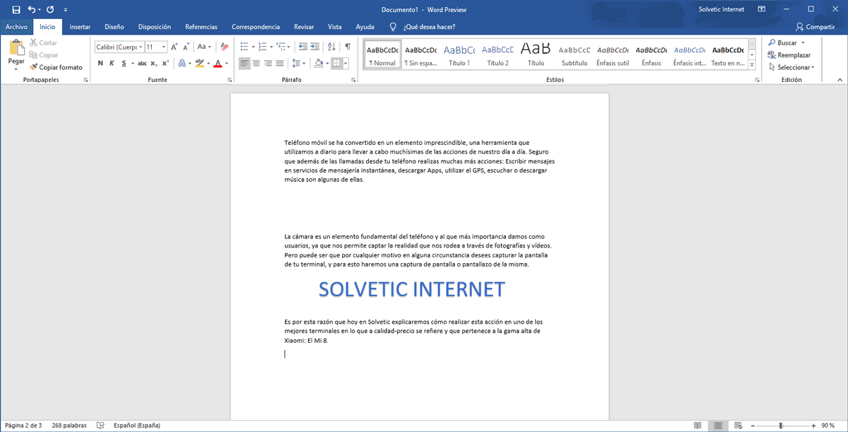Image resolution: width=848 pixels, height=432 pixels.
Task: Expand the Styles gallery (more arrow)
Action: 753,66
